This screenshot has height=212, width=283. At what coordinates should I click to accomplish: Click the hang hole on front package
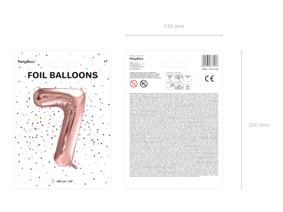pos(63,64)
